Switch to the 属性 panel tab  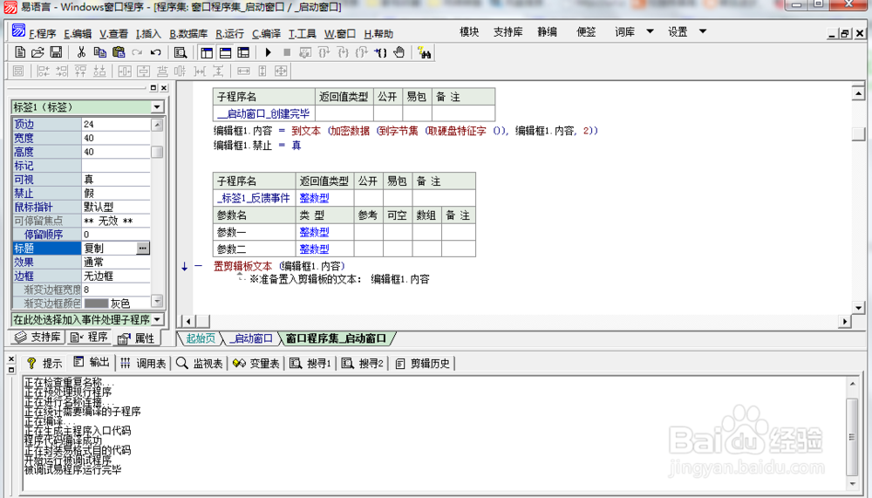(137, 338)
